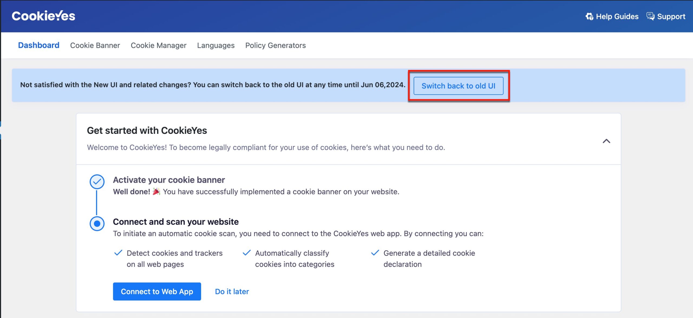Go to the Cookie Manager tab

pyautogui.click(x=159, y=45)
